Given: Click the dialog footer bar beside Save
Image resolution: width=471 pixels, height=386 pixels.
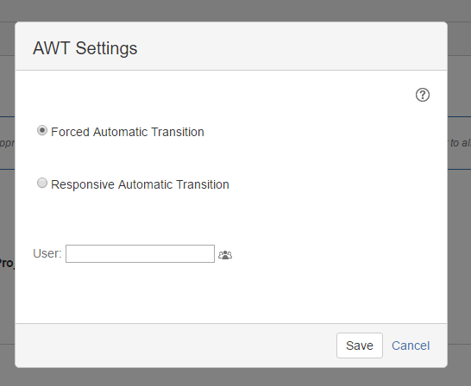Looking at the screenshot, I should tap(174, 346).
